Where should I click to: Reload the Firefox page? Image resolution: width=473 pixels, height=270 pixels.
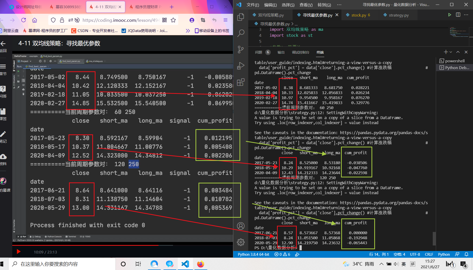(23, 20)
